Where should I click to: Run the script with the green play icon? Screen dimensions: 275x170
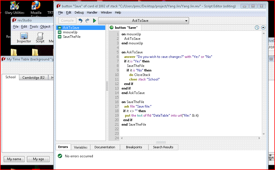click(95, 21)
